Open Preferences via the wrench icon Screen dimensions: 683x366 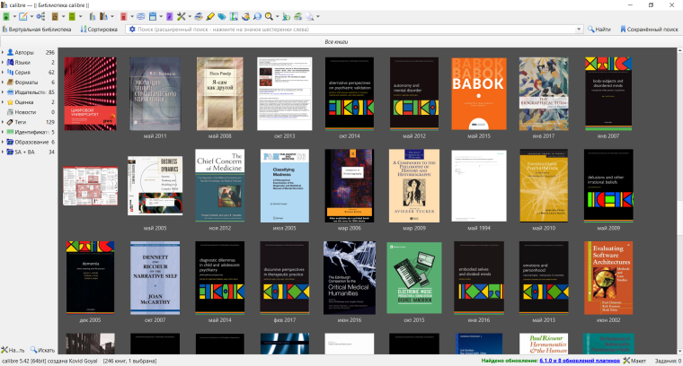[181, 16]
